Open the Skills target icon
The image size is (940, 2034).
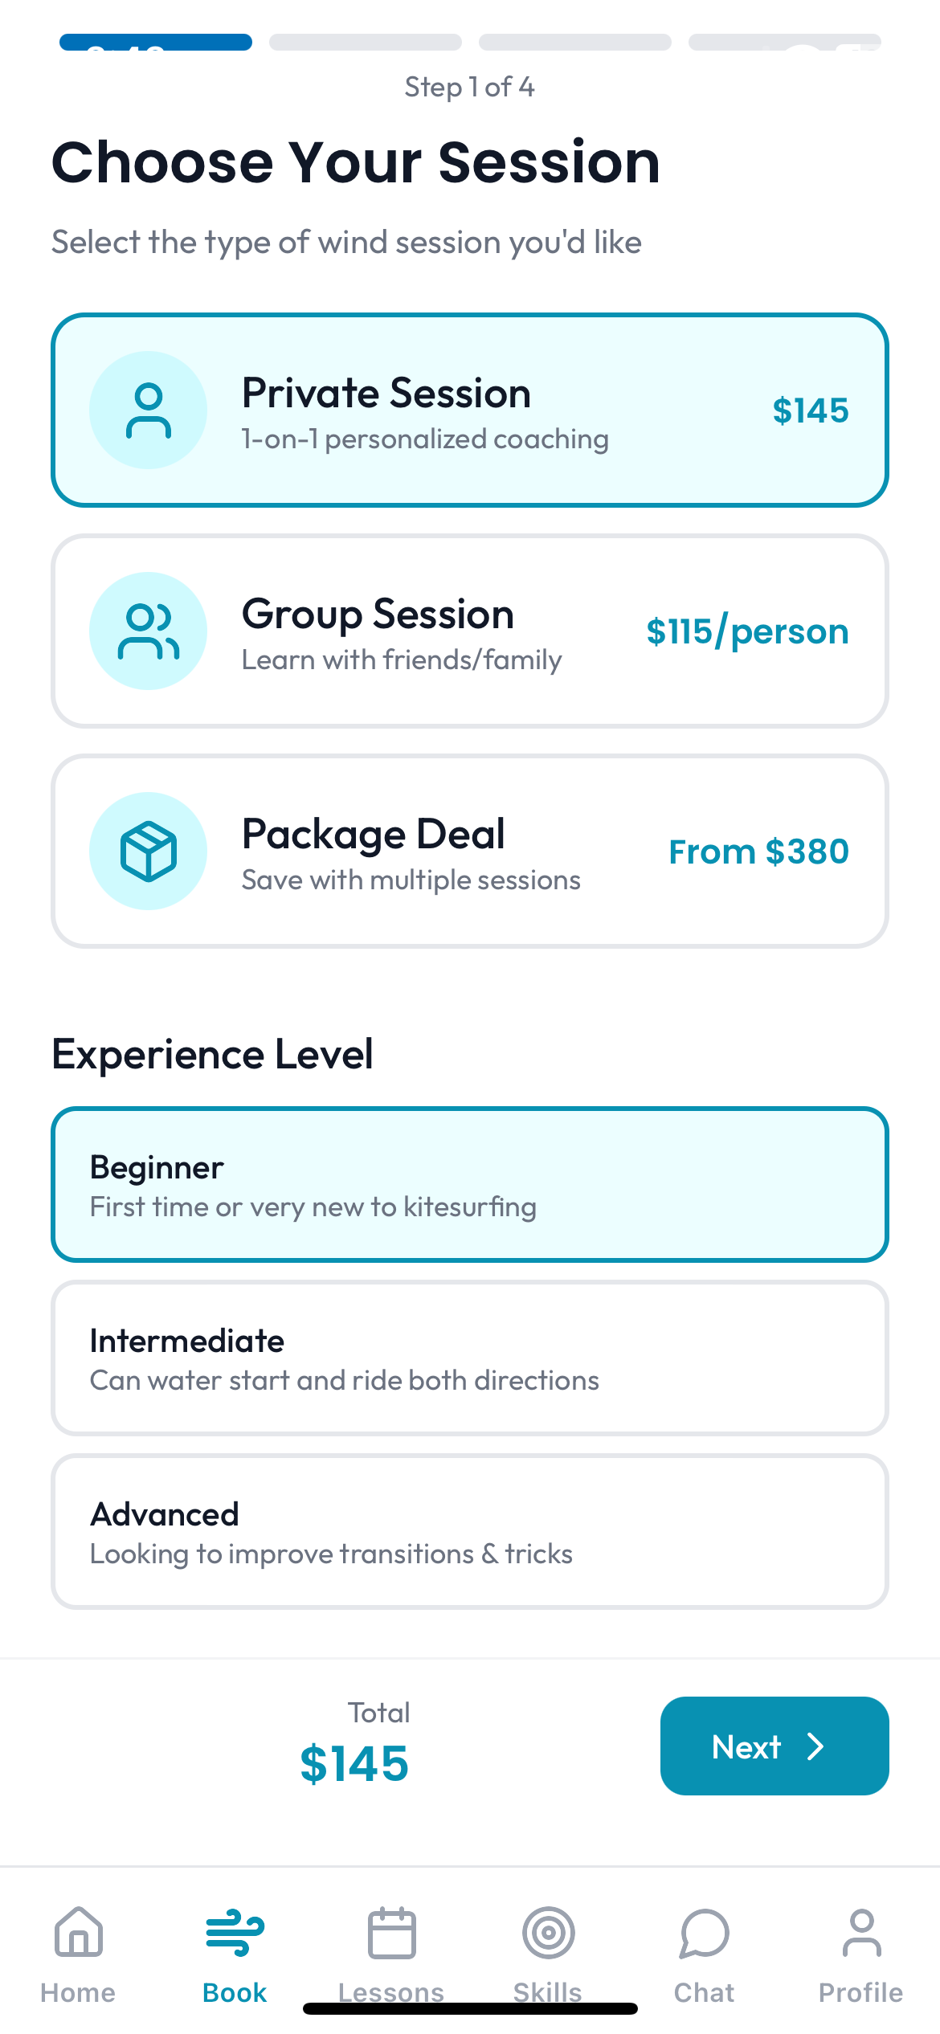tap(548, 1932)
